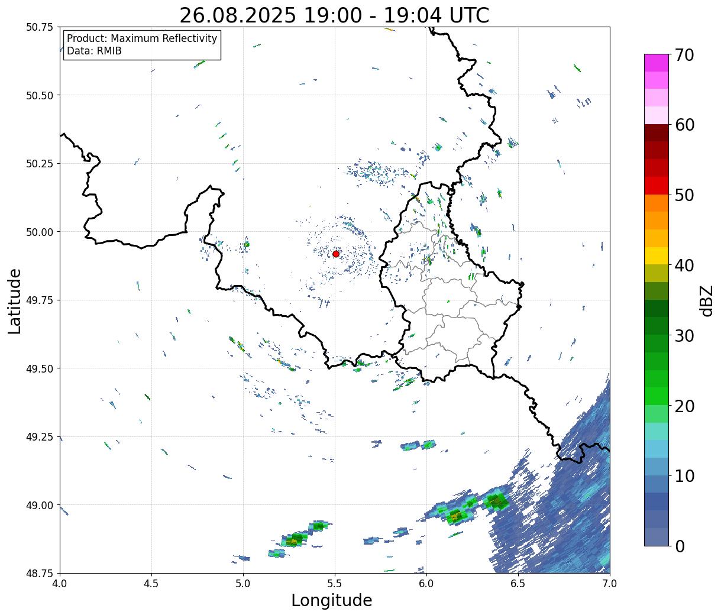Click the colorbar tick label 50
This screenshot has height=615, width=721.
[684, 195]
